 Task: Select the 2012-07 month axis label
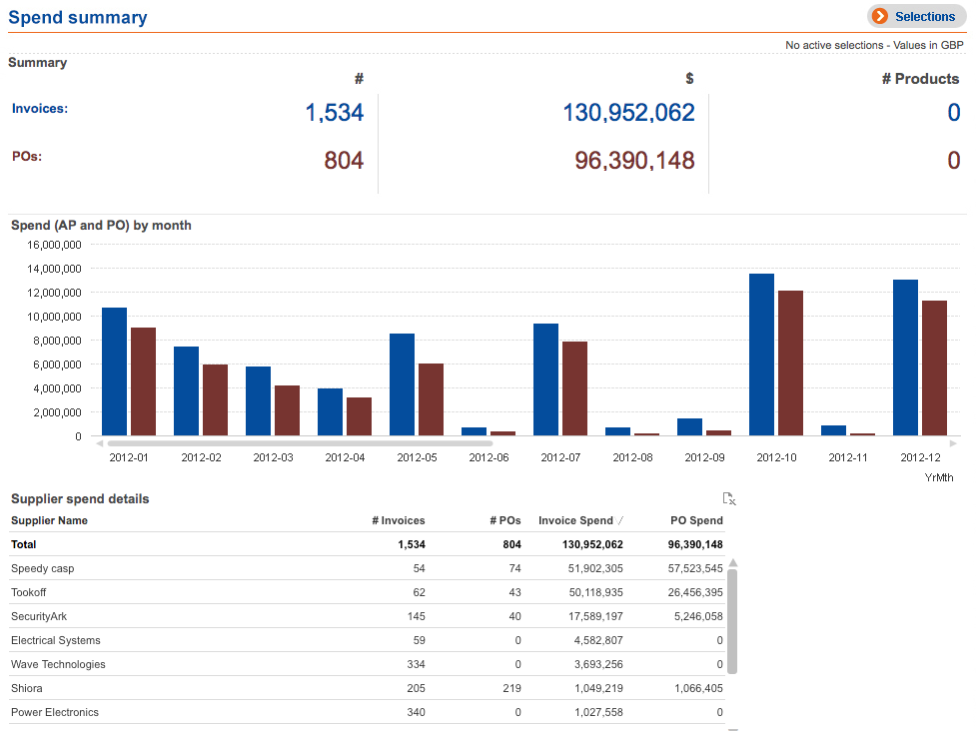pos(560,458)
